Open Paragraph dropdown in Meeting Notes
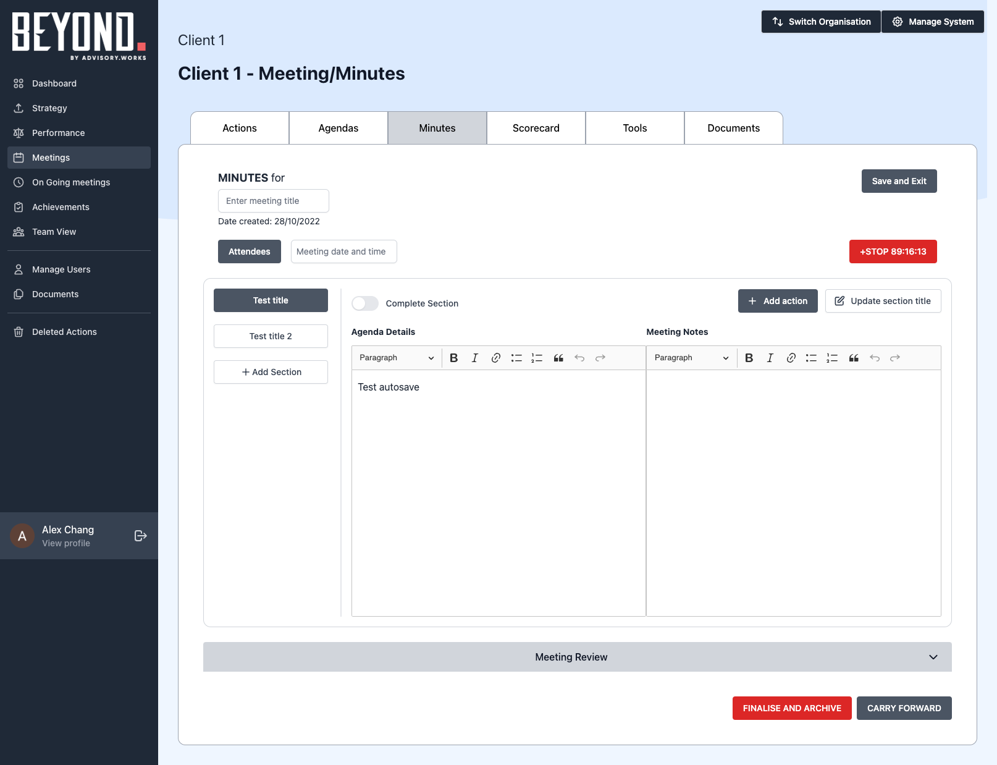The height and width of the screenshot is (765, 997). [x=691, y=358]
